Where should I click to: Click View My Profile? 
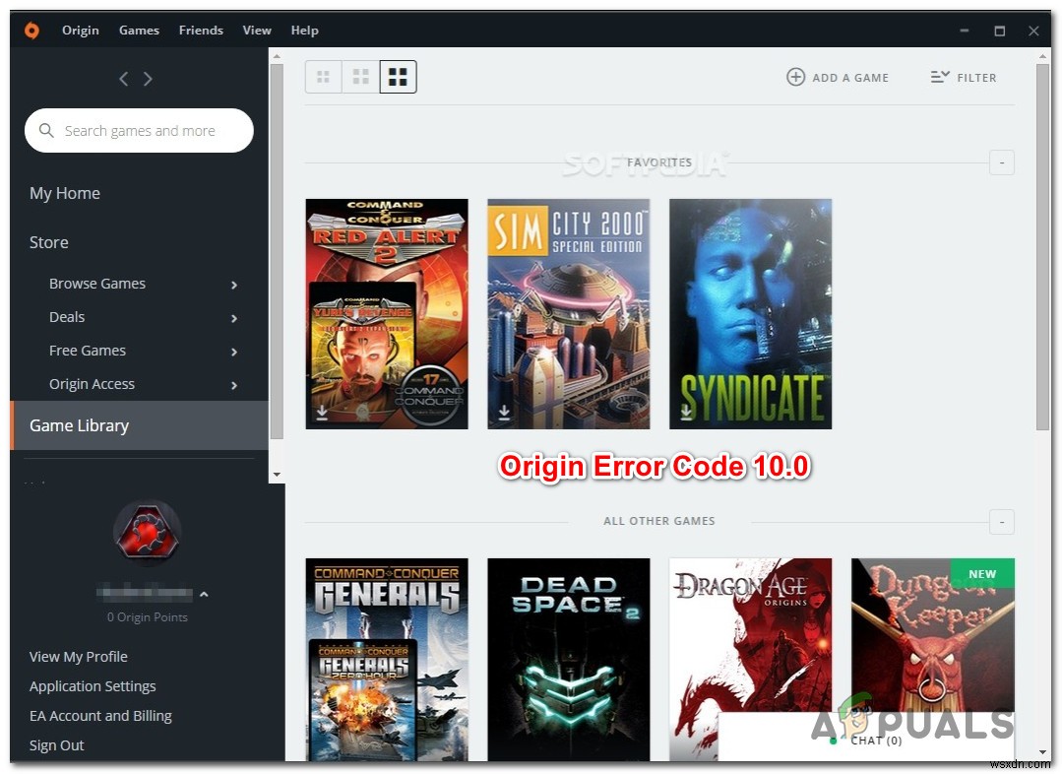[78, 657]
